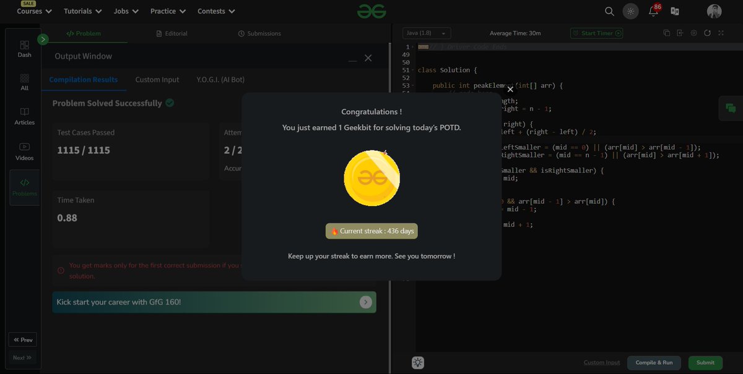Open the GfG 160 career banner arrow
Image resolution: width=743 pixels, height=374 pixels.
click(366, 302)
